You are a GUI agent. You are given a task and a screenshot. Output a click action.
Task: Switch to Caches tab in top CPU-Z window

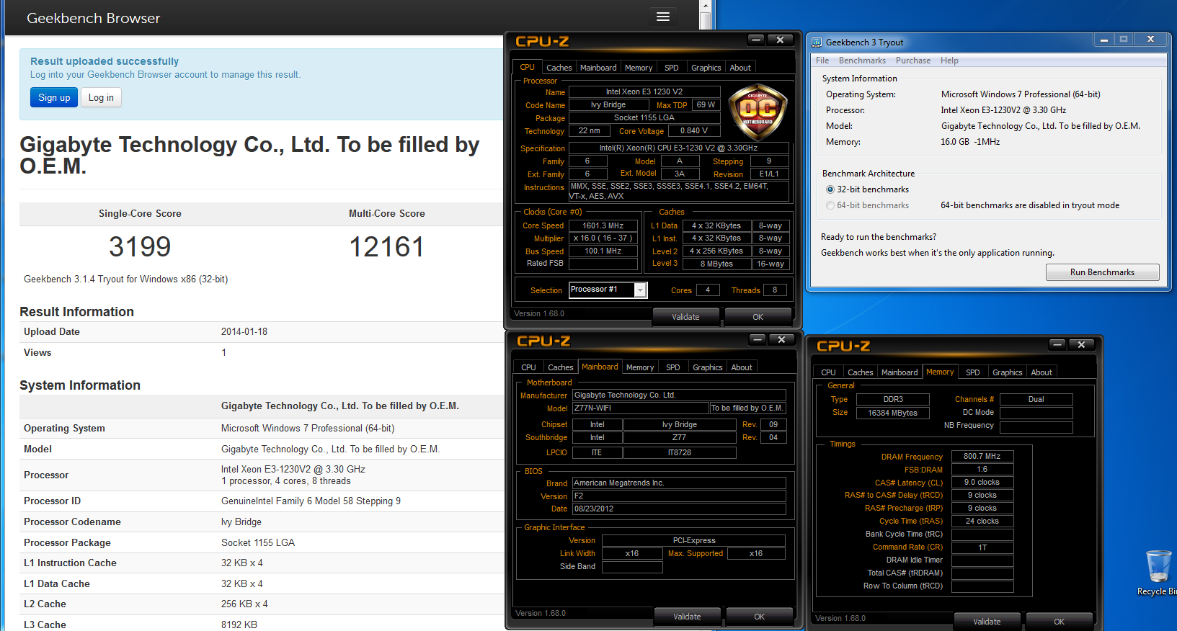[559, 68]
